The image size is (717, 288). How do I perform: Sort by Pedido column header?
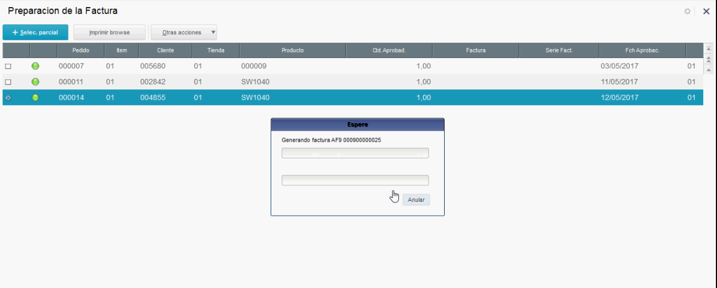click(81, 50)
